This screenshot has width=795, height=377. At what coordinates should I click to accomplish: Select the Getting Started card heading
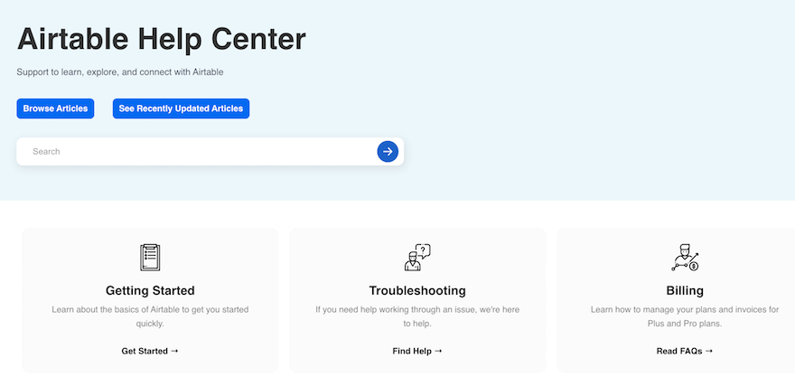pos(150,291)
